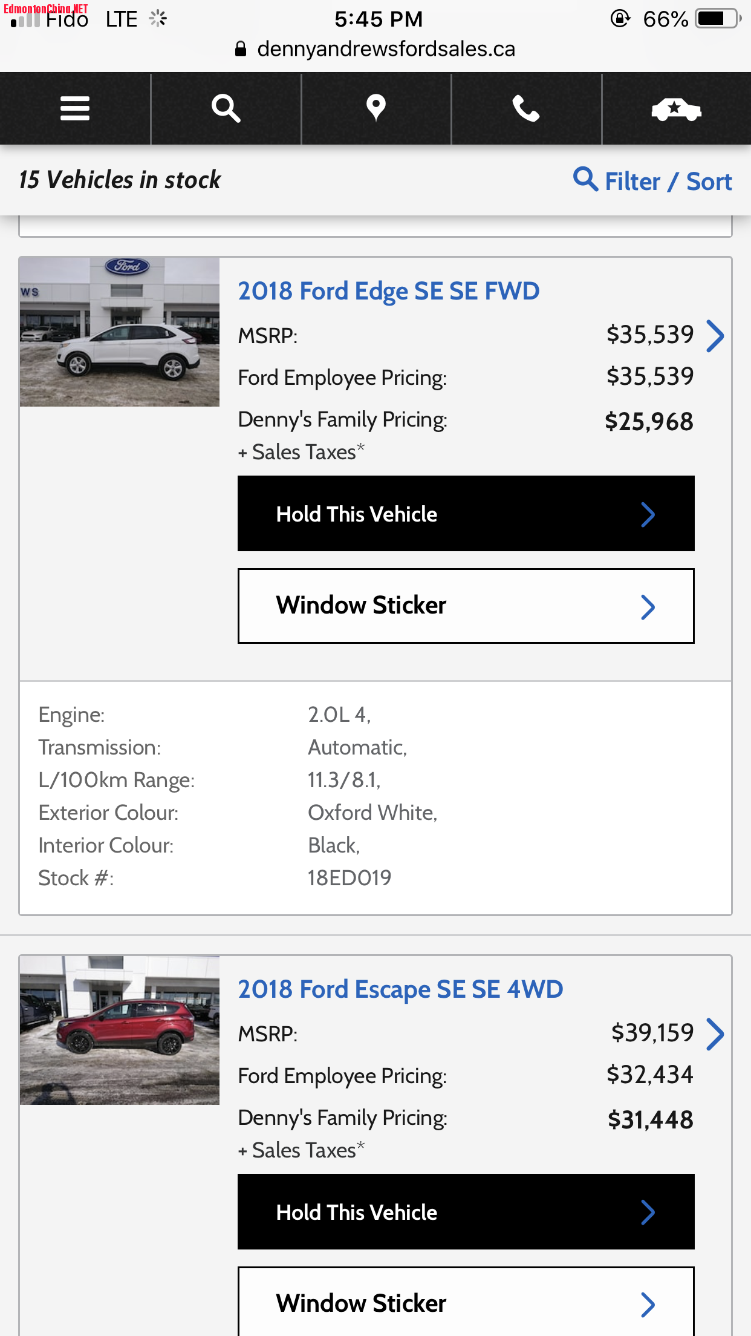Viewport: 751px width, 1336px height.
Task: View Window Sticker for Ford Escape
Action: tap(466, 1303)
